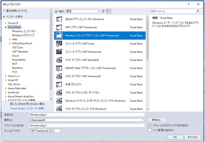205x142 pixels.
Task: Select 共有プロジェクト template name
Action: point(73,84)
